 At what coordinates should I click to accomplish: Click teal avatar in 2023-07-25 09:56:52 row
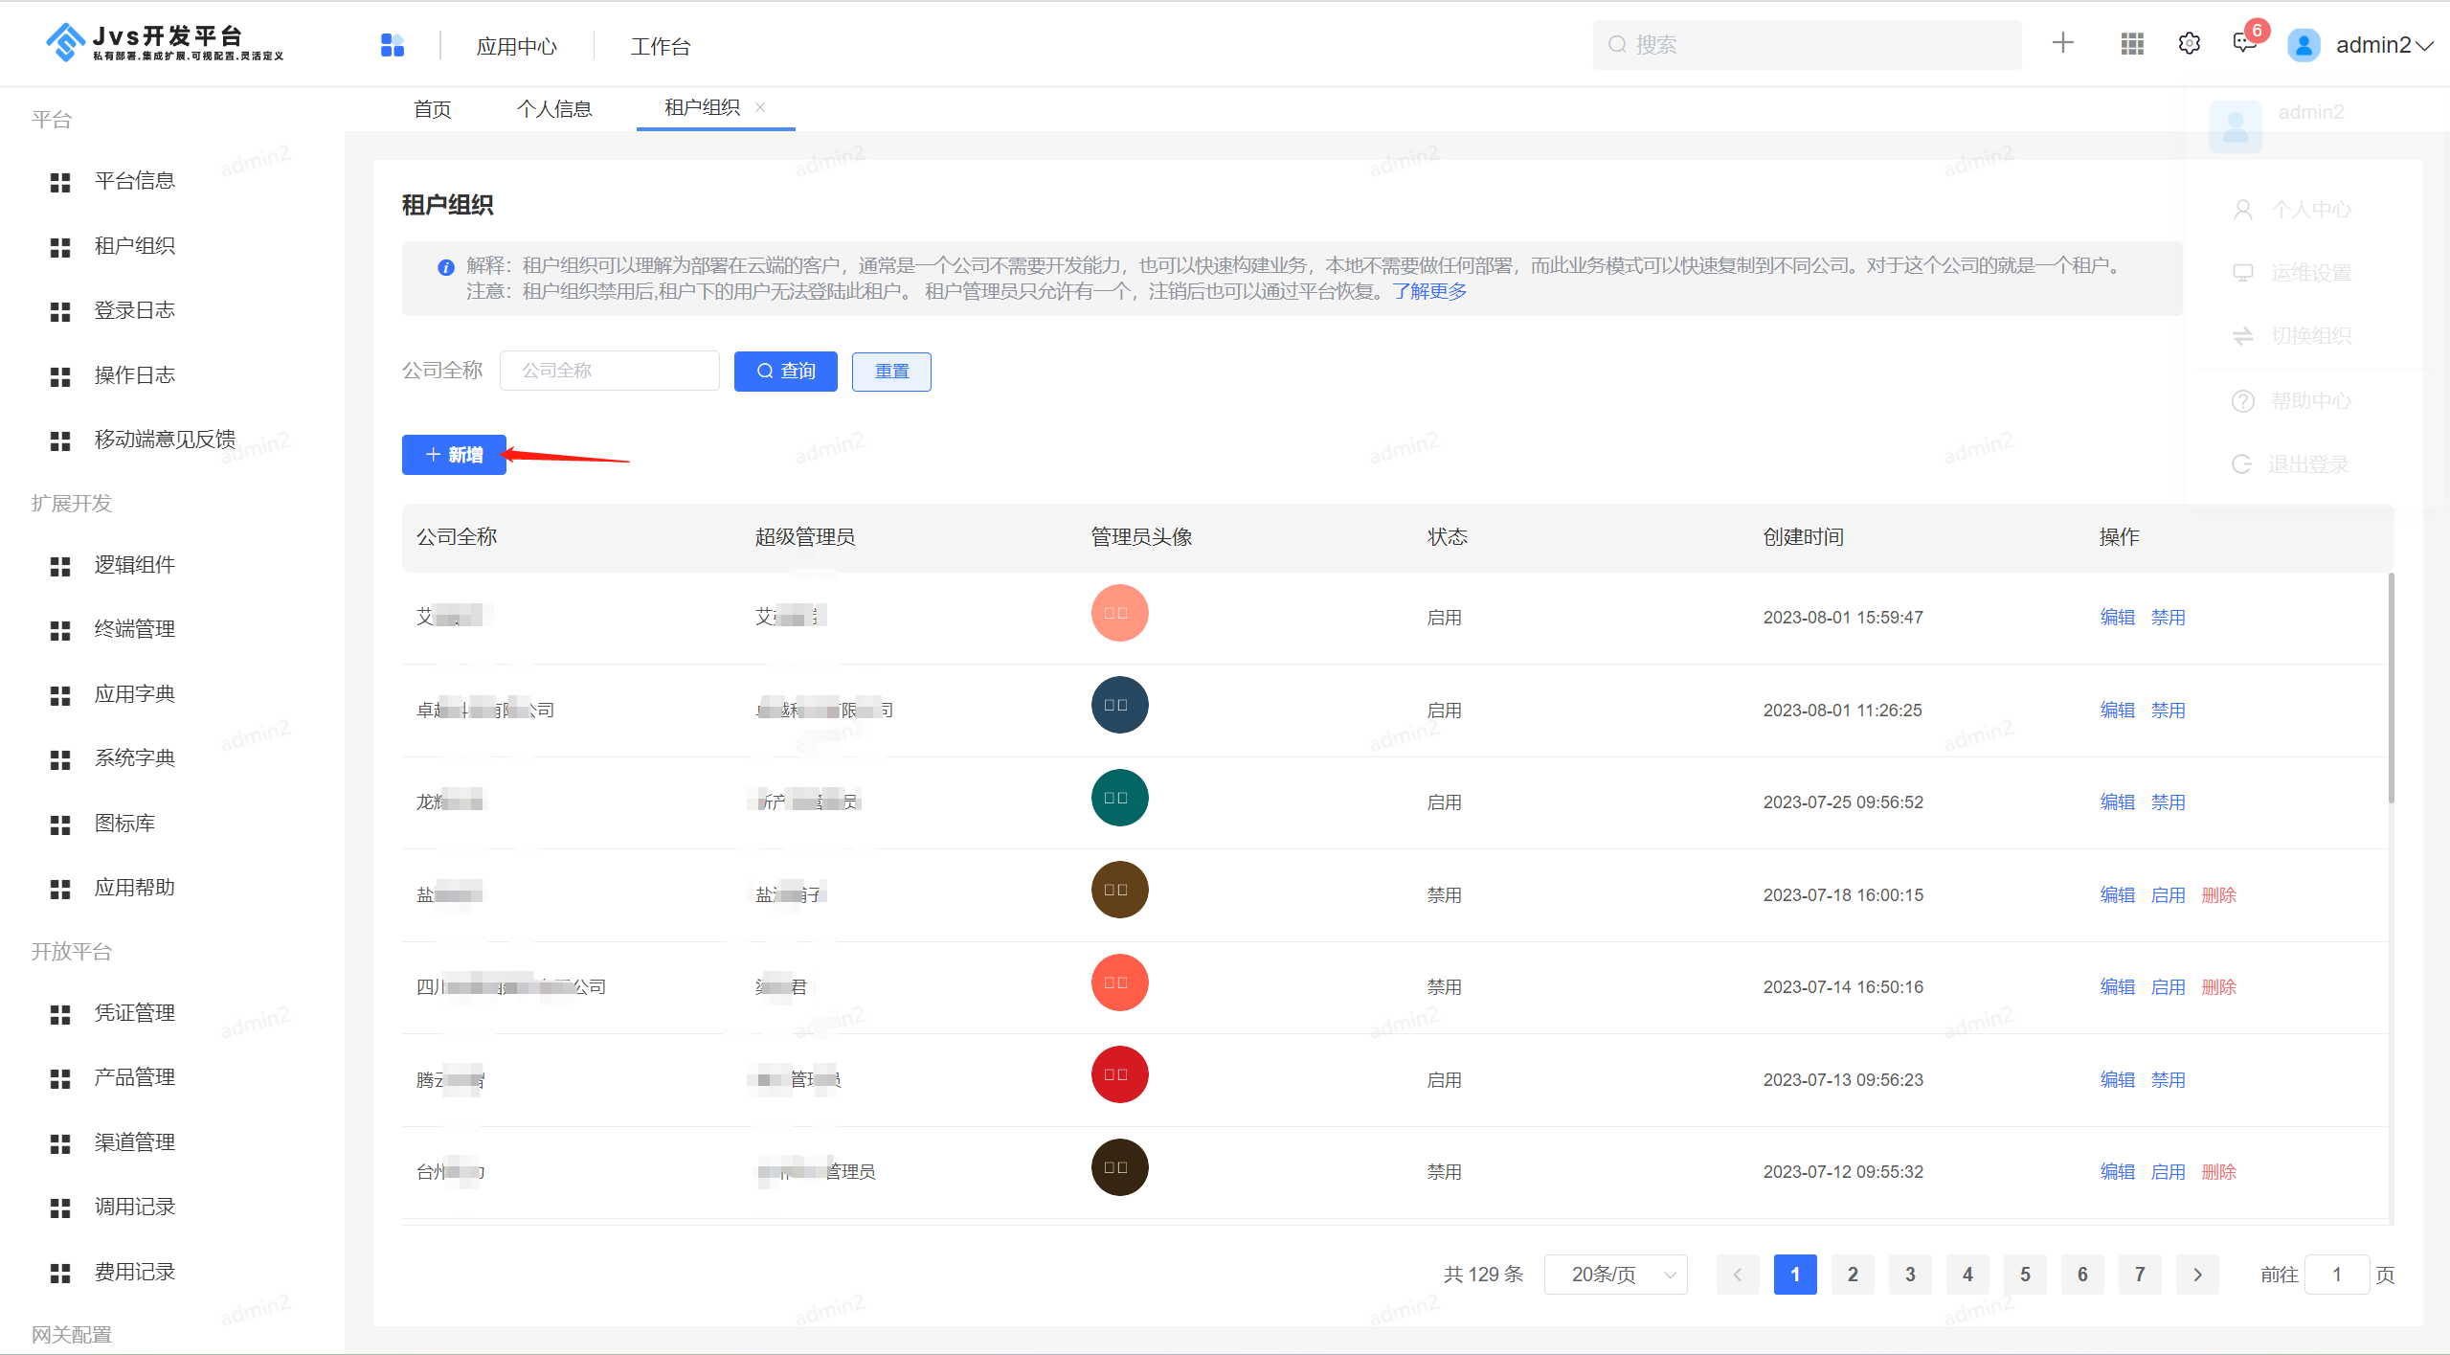(x=1120, y=798)
